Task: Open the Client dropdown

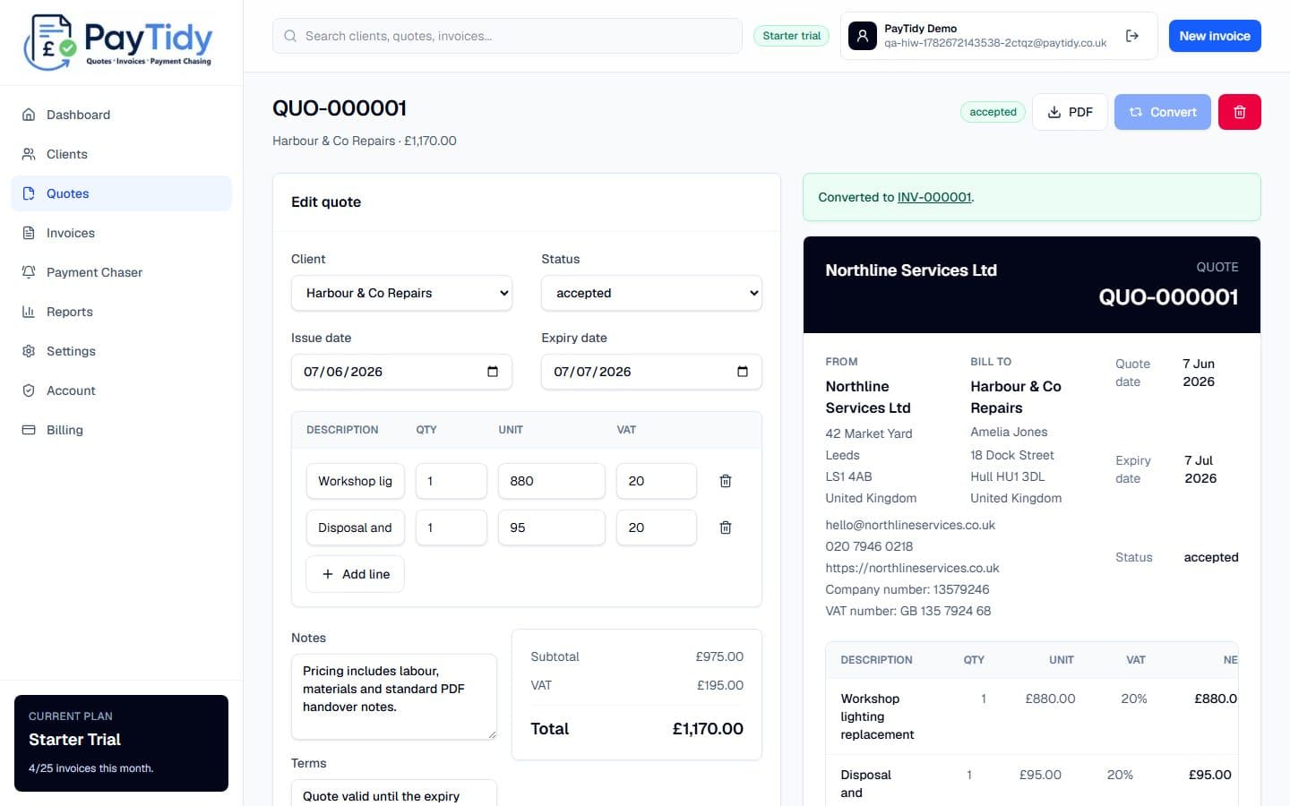Action: click(x=401, y=293)
